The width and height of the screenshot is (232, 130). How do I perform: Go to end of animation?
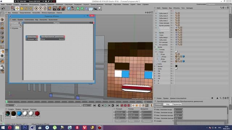pyautogui.click(x=117, y=105)
